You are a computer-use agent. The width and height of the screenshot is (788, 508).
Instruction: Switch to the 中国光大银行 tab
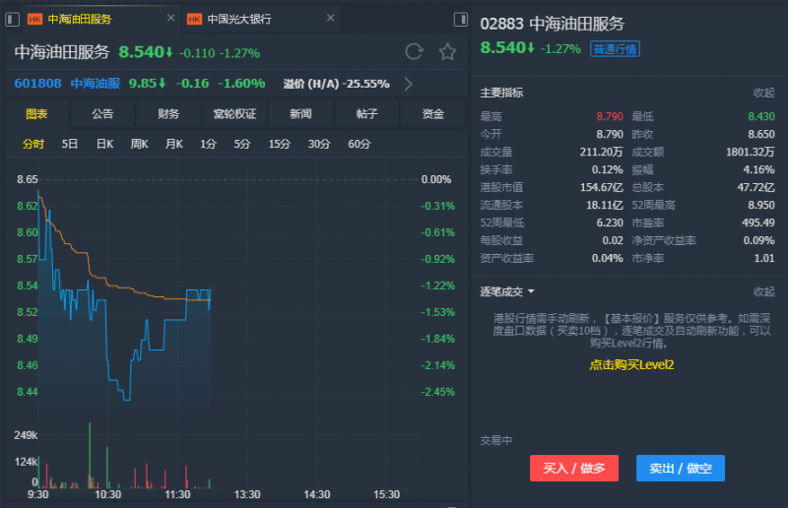pos(239,19)
